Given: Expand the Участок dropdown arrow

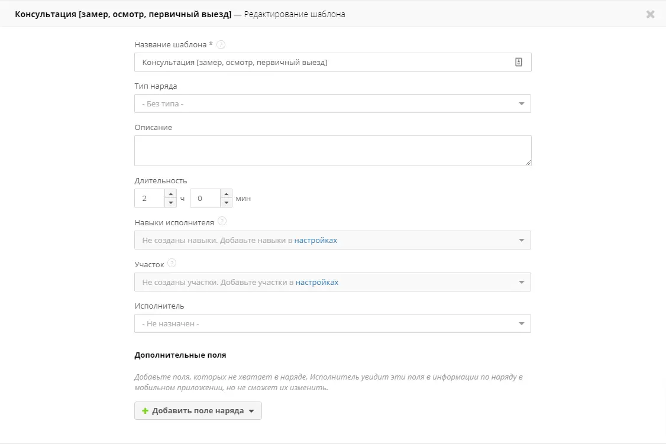Looking at the screenshot, I should tap(522, 282).
